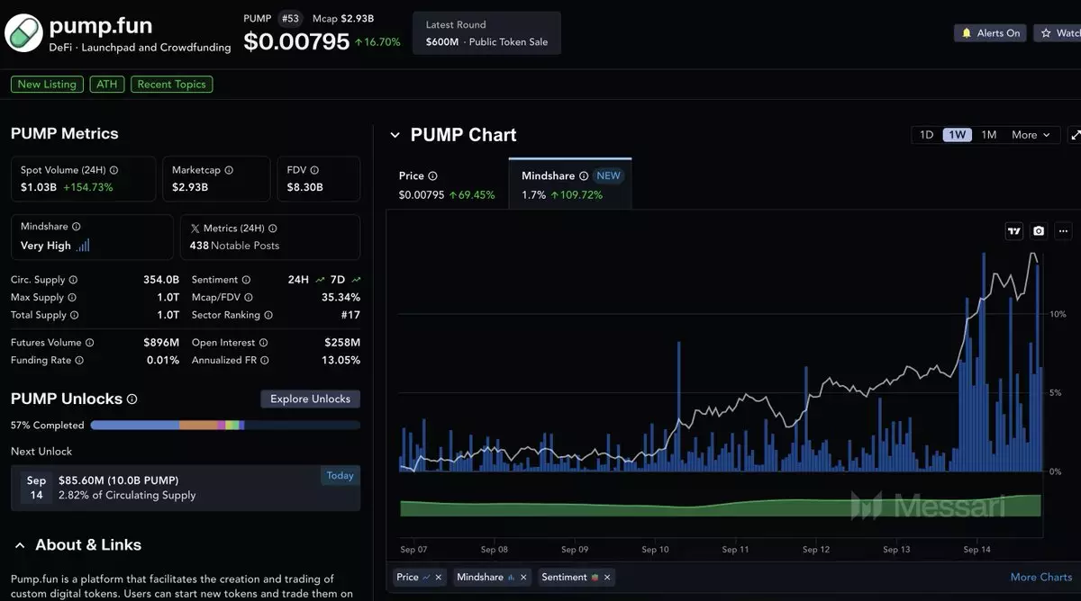Open info icon beside X Metrics (24H)
Image resolution: width=1081 pixels, height=601 pixels.
click(x=273, y=229)
